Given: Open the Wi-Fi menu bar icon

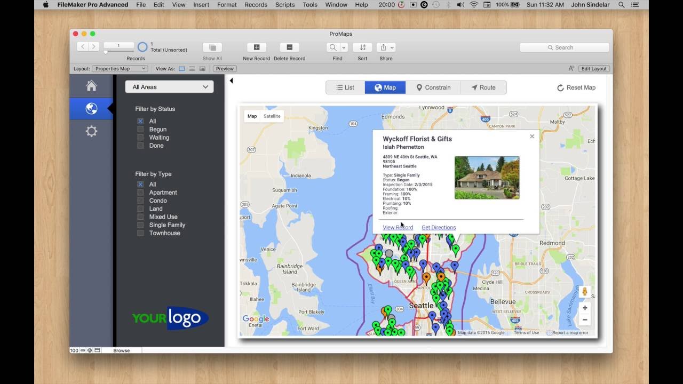Looking at the screenshot, I should click(x=474, y=5).
